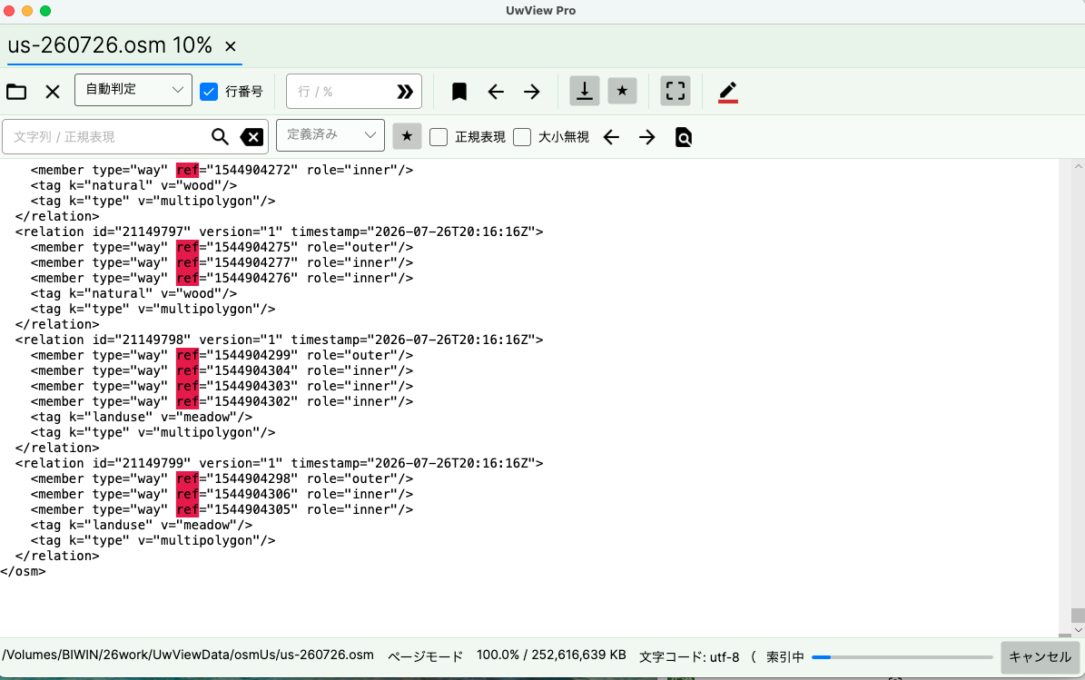
Task: Click the star button in top toolbar
Action: 622,91
